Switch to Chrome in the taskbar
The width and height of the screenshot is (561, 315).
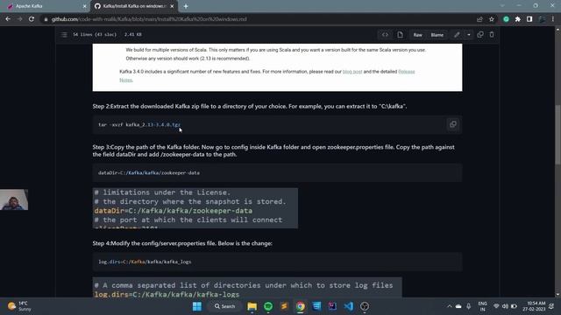(x=300, y=306)
